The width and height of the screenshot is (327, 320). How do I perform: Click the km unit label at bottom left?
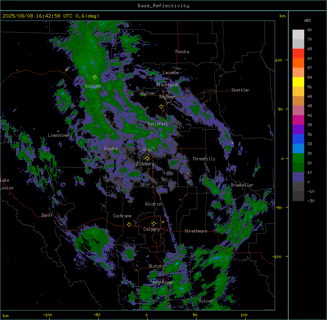(x=6, y=316)
